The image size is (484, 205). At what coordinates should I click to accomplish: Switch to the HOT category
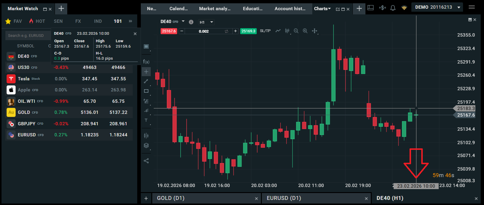tap(37, 21)
